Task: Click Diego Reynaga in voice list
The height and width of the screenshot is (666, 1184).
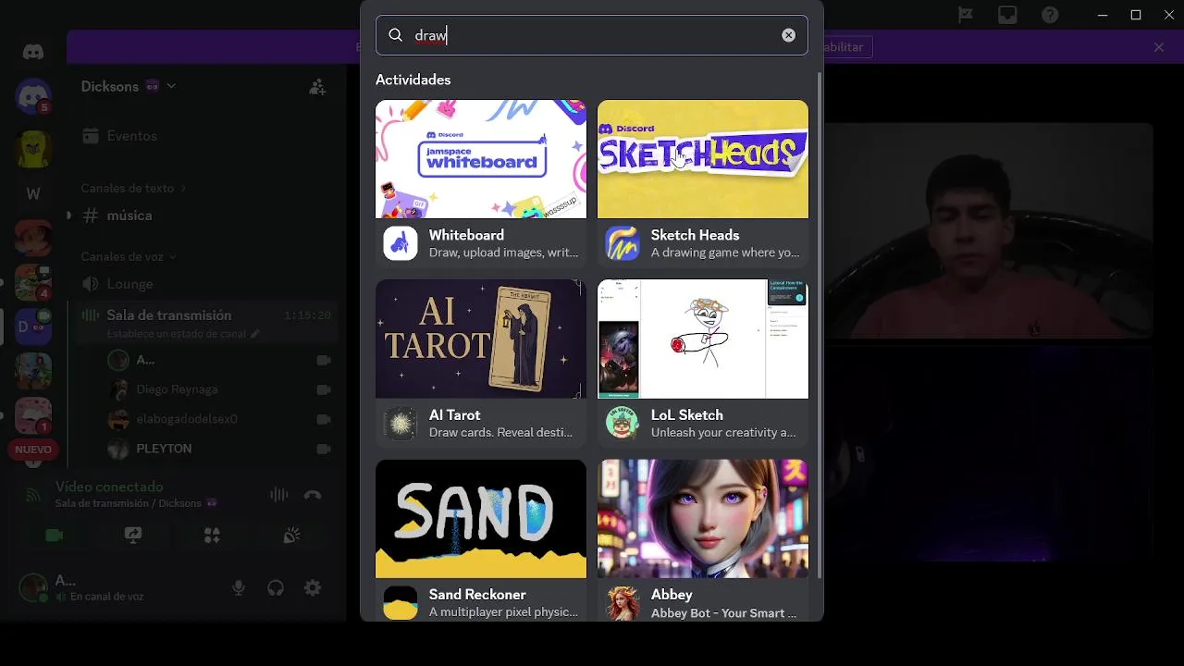Action: (177, 389)
